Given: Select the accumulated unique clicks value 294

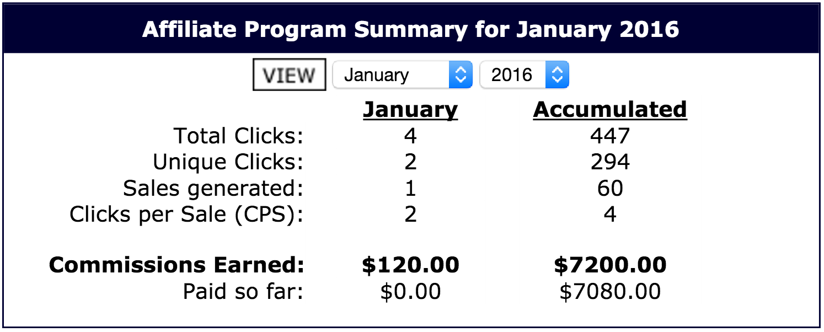Looking at the screenshot, I should [x=610, y=162].
